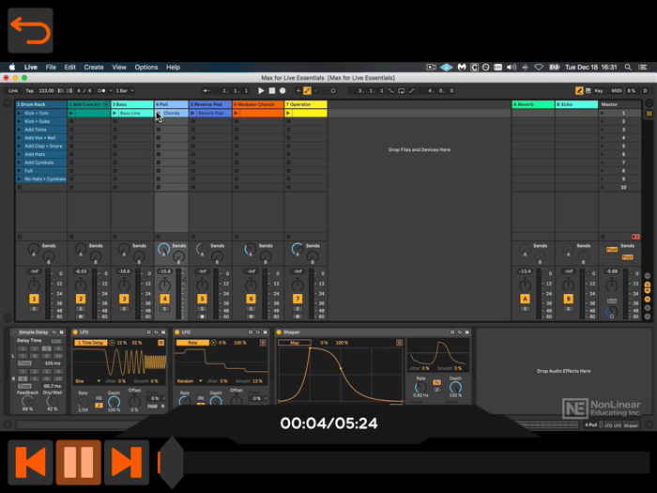Toggle track 2 activator button
657x493 pixels.
pos(81,299)
